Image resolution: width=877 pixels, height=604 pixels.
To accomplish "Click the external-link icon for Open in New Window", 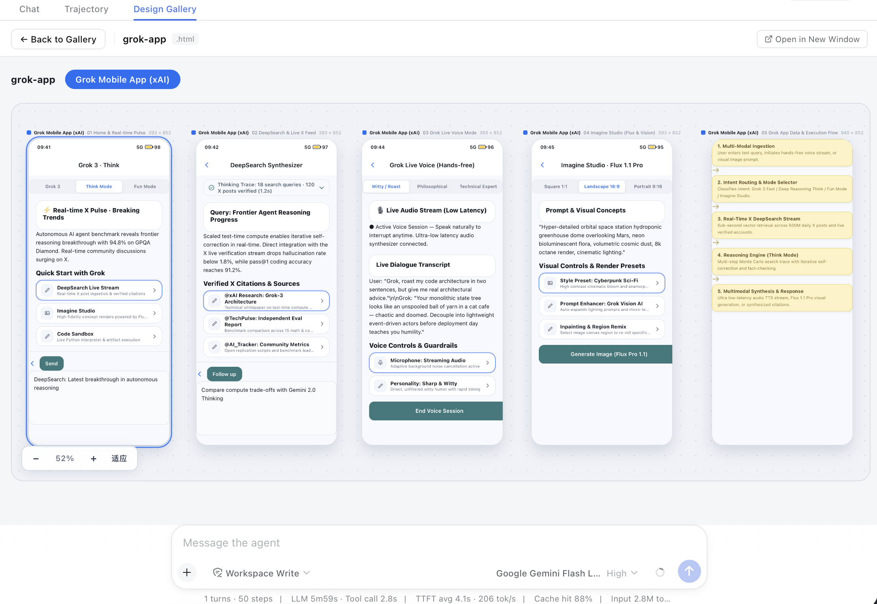I will click(768, 39).
